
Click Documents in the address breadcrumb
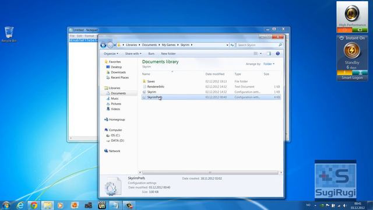[x=149, y=45]
